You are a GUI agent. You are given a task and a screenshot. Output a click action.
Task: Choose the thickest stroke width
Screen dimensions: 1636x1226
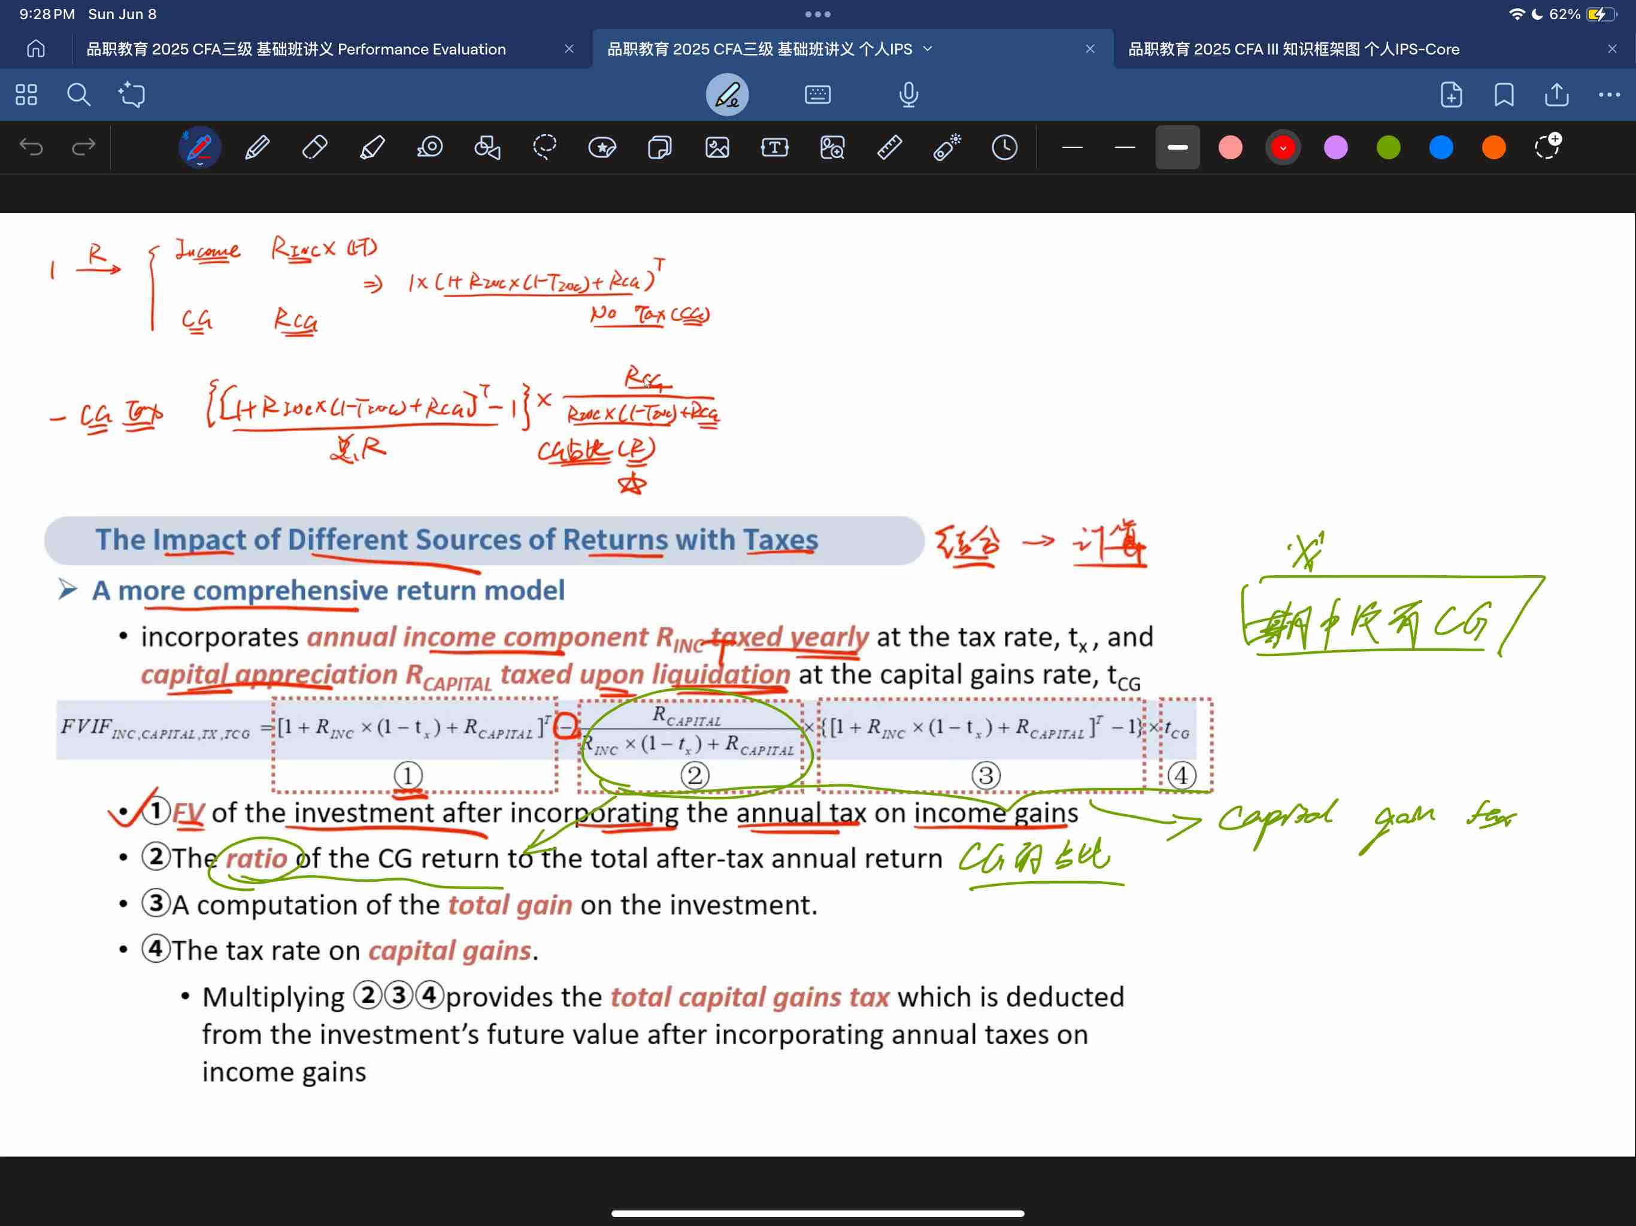(x=1177, y=147)
